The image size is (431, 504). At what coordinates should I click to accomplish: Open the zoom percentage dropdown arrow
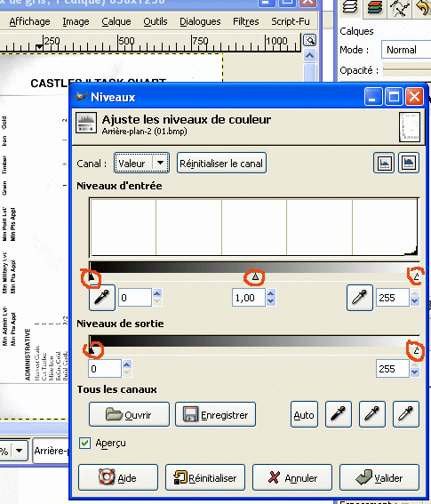click(x=19, y=451)
